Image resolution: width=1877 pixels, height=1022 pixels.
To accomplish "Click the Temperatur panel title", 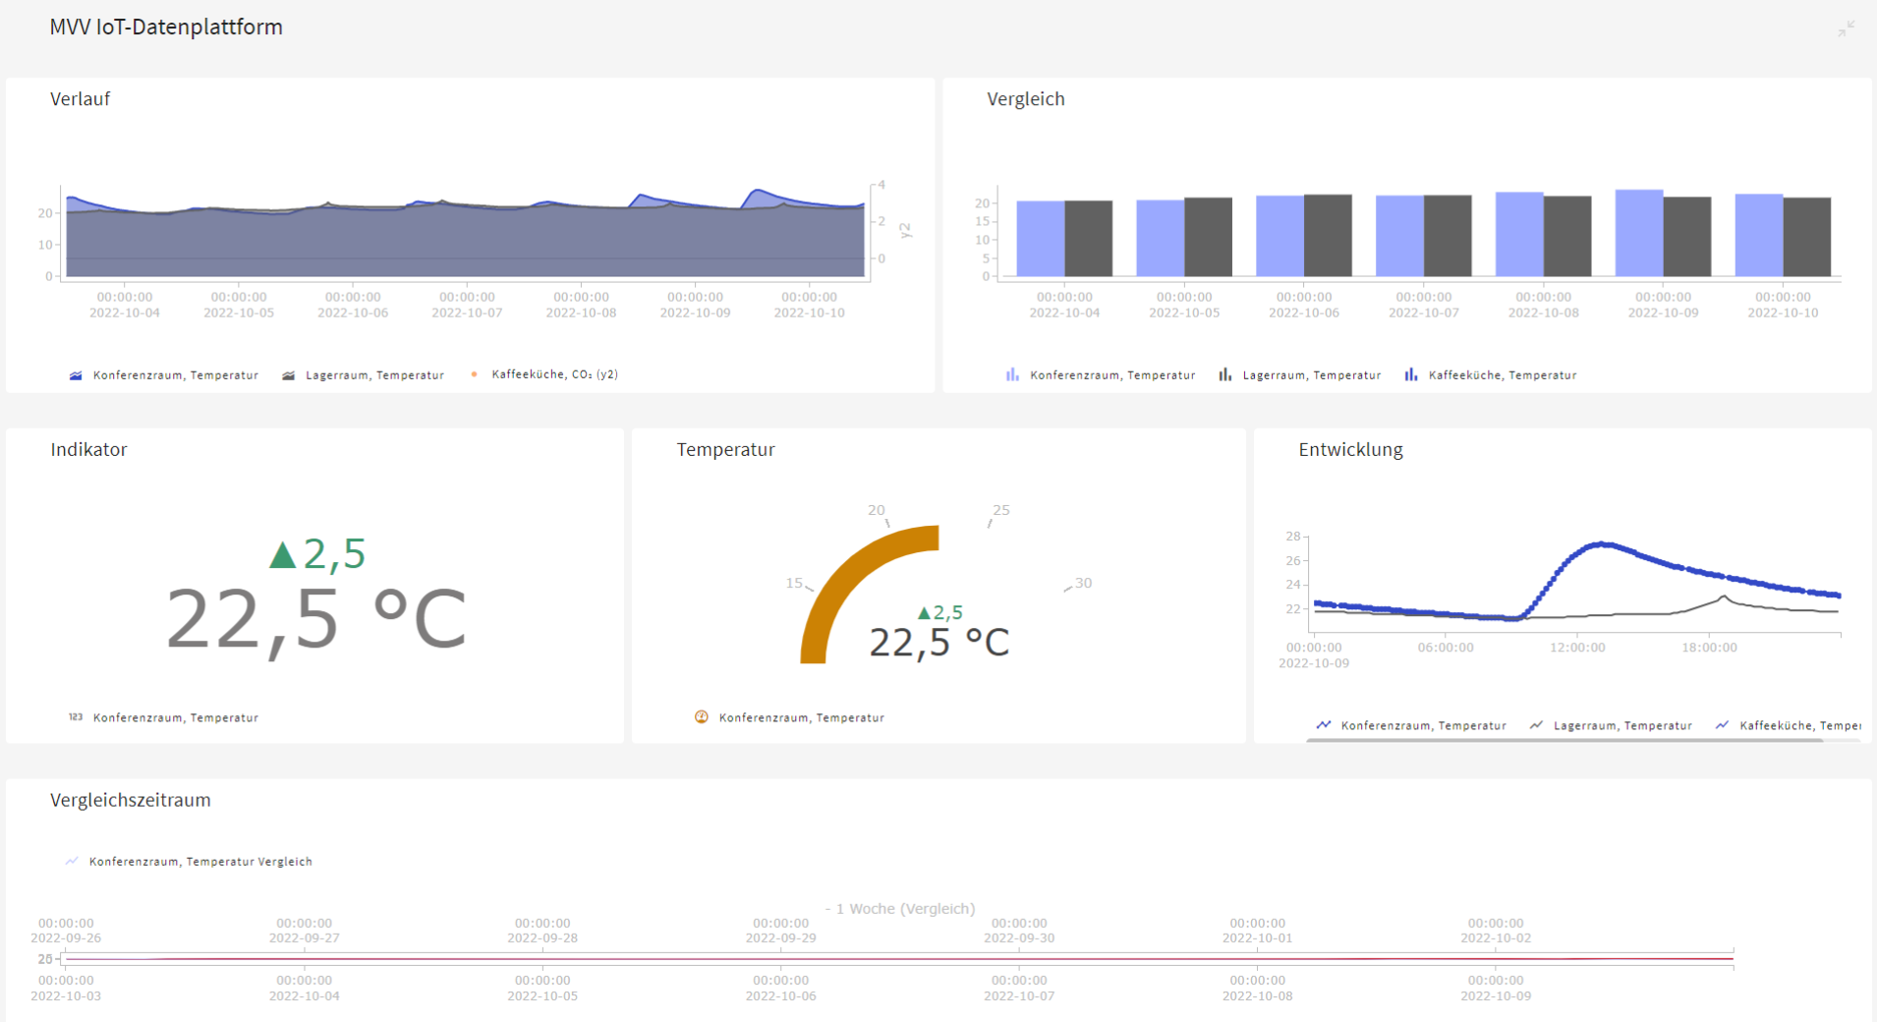I will (725, 450).
